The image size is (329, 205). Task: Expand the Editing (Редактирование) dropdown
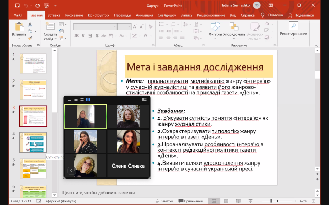[294, 38]
